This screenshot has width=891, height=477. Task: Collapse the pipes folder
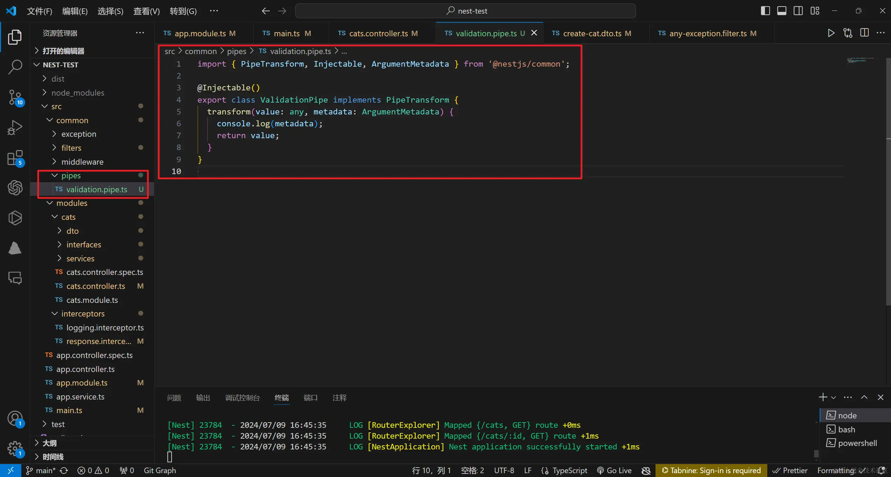pyautogui.click(x=71, y=176)
